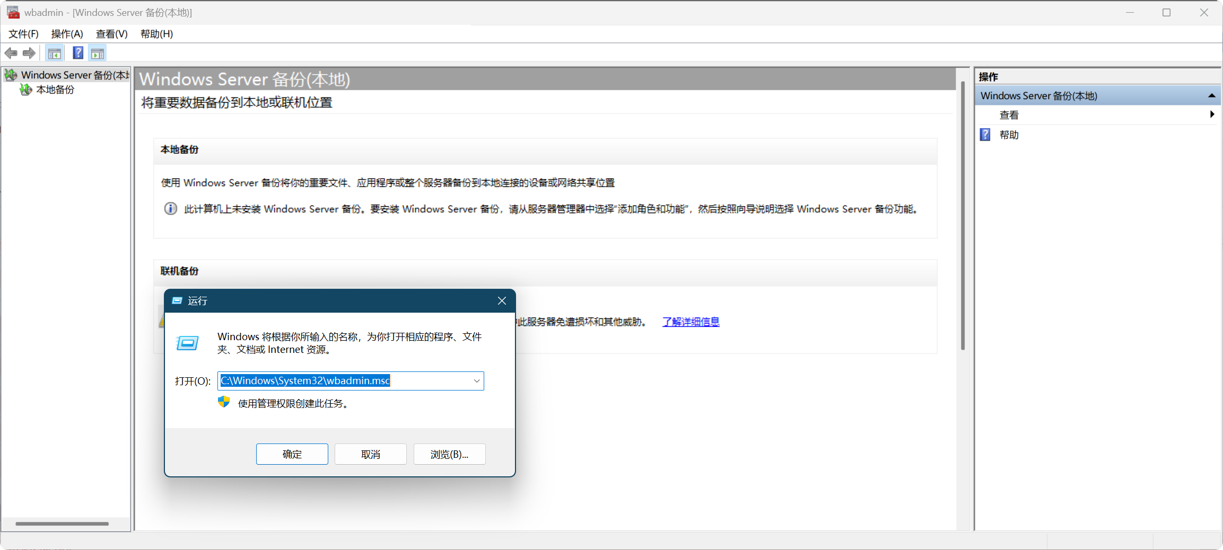The height and width of the screenshot is (550, 1223).
Task: Expand the 打开 combo box dropdown arrow
Action: point(477,381)
